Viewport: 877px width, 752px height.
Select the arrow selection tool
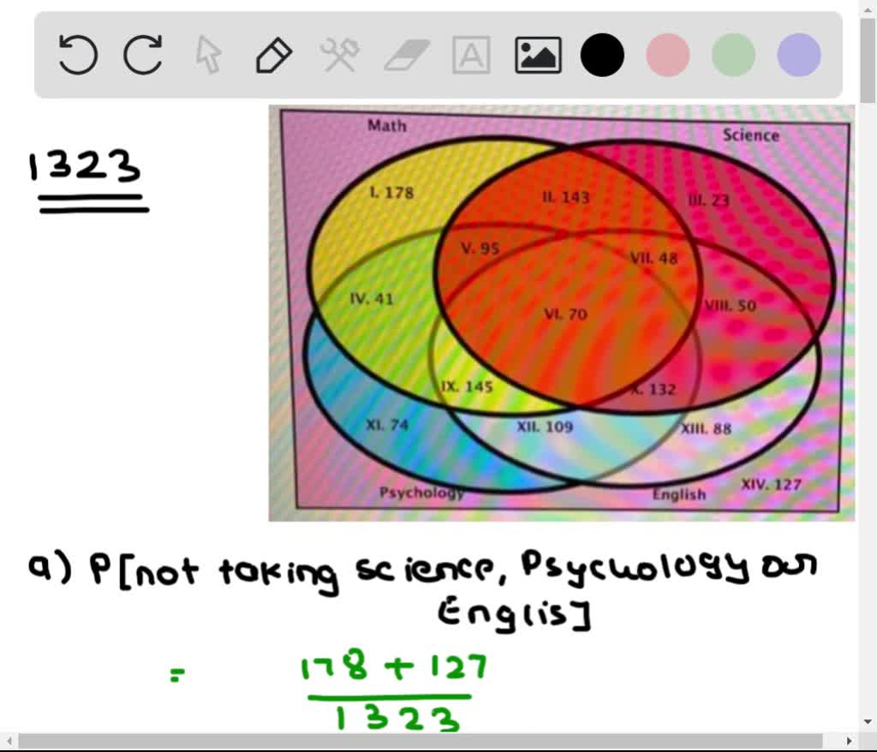(208, 55)
